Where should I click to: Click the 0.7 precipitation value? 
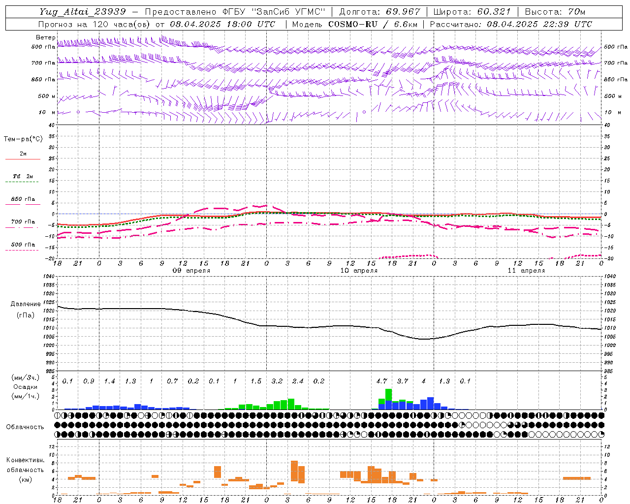pyautogui.click(x=172, y=381)
